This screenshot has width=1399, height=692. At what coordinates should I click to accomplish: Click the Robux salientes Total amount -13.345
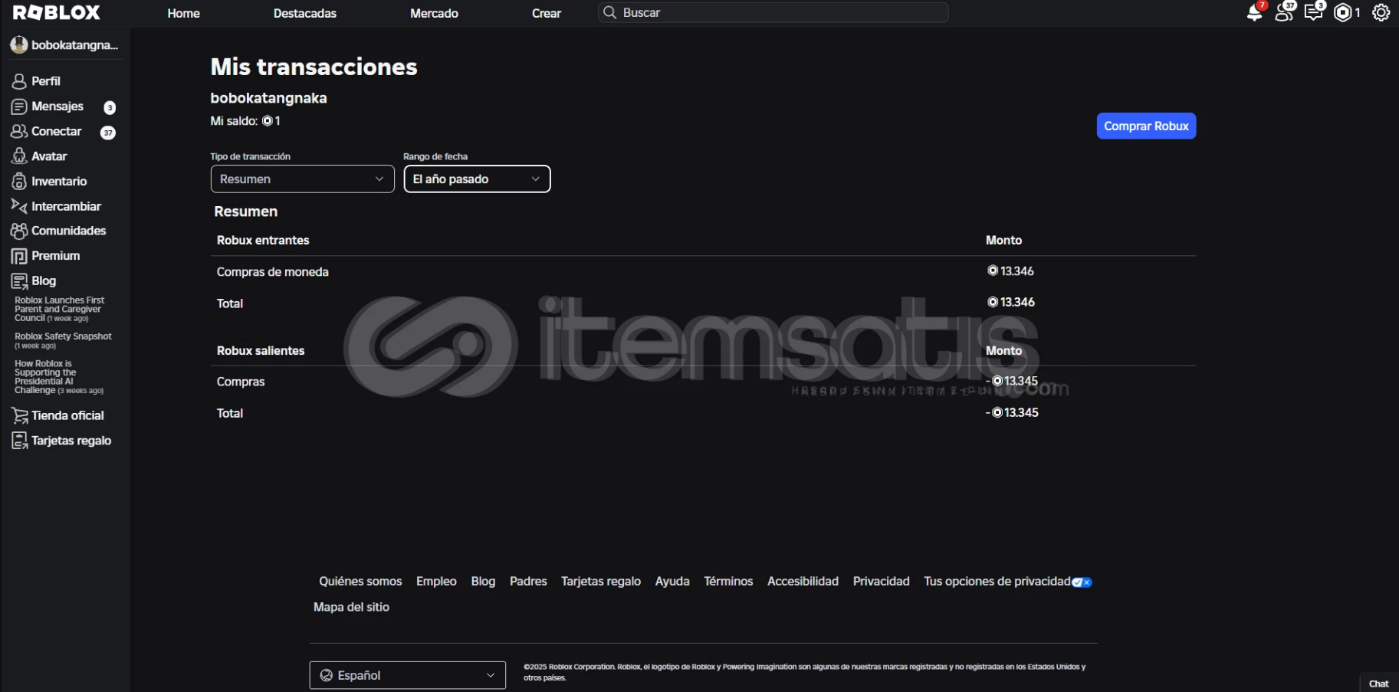tap(1012, 412)
